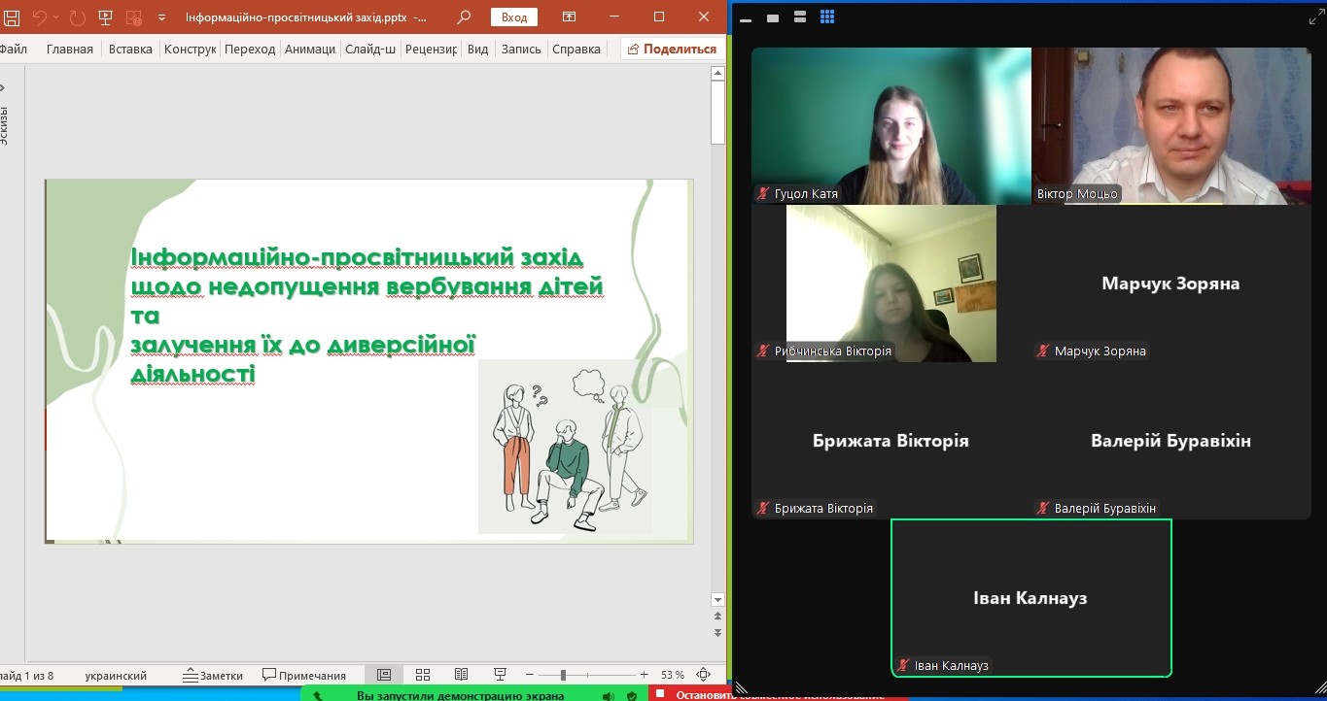
Task: Switch to the Вставка ribbon tab
Action: (x=130, y=49)
